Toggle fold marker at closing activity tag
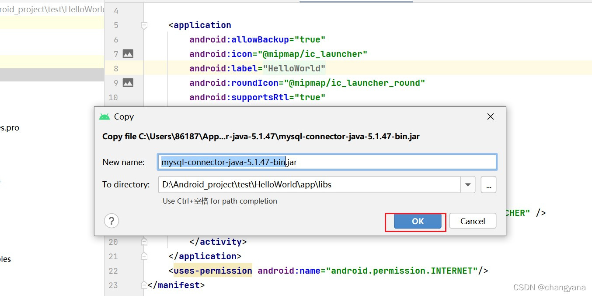The height and width of the screenshot is (296, 592). click(x=144, y=242)
